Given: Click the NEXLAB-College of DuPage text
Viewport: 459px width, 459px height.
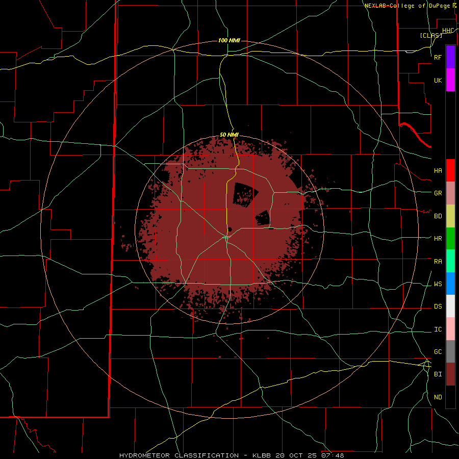Looking at the screenshot, I should click(x=407, y=6).
